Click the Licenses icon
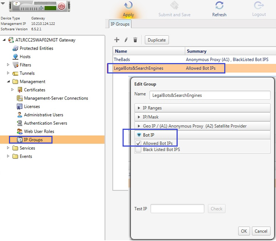This screenshot has height=241, width=276. point(19,106)
